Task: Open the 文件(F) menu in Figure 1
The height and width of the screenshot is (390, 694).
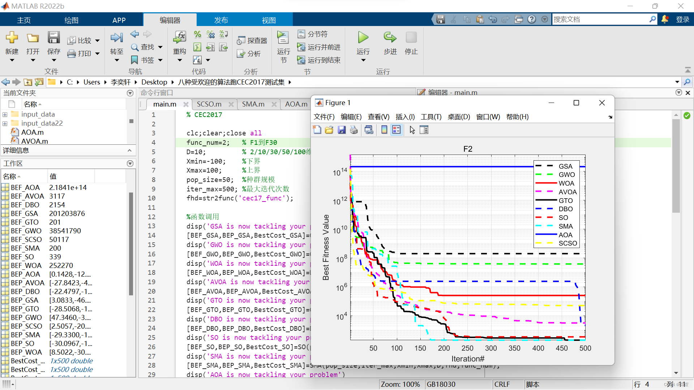Action: pos(324,117)
